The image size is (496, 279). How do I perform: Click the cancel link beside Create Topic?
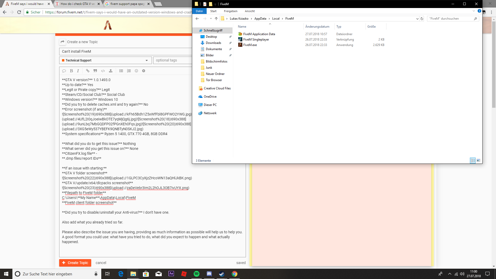(101, 263)
